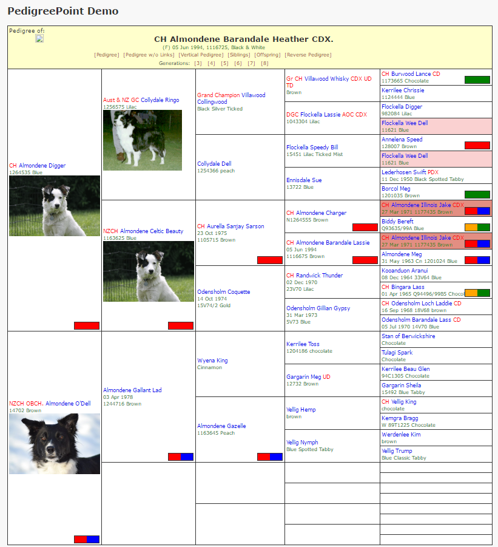The width and height of the screenshot is (498, 547).
Task: Go to Gargarin Meg UD
Action: tap(308, 377)
